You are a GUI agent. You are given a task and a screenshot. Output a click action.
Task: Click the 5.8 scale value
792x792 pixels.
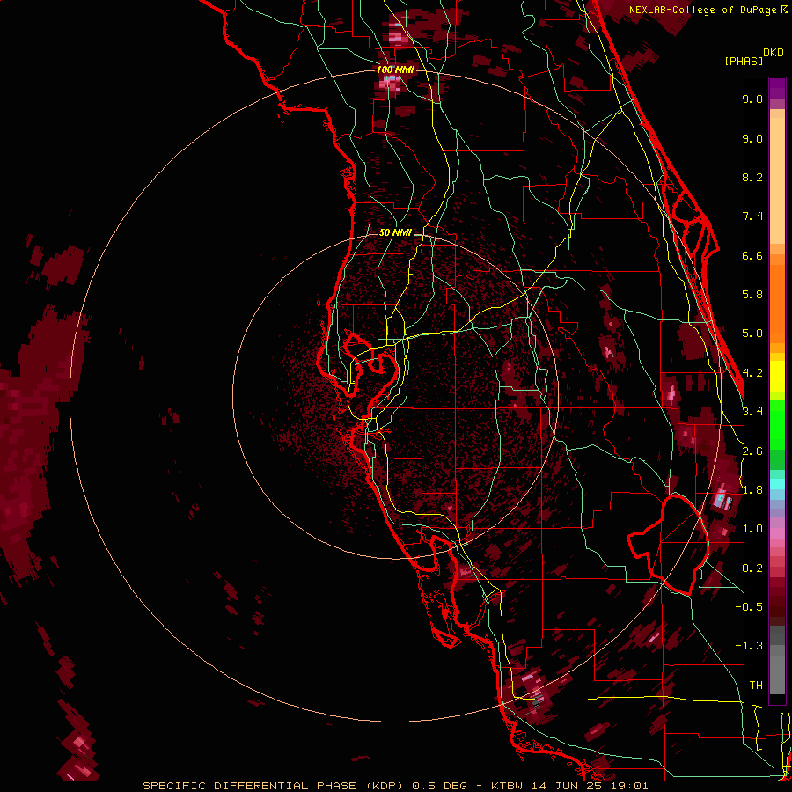[752, 295]
